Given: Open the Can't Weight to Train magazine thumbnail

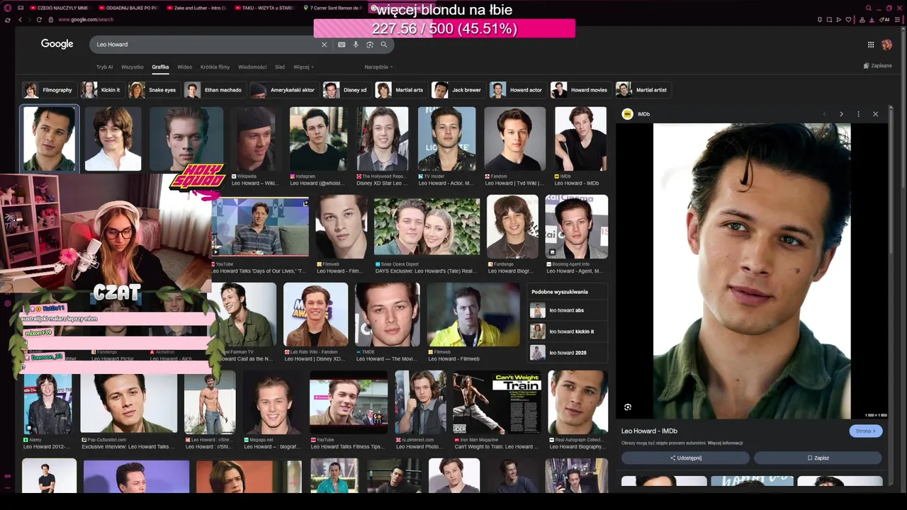Looking at the screenshot, I should [x=497, y=402].
